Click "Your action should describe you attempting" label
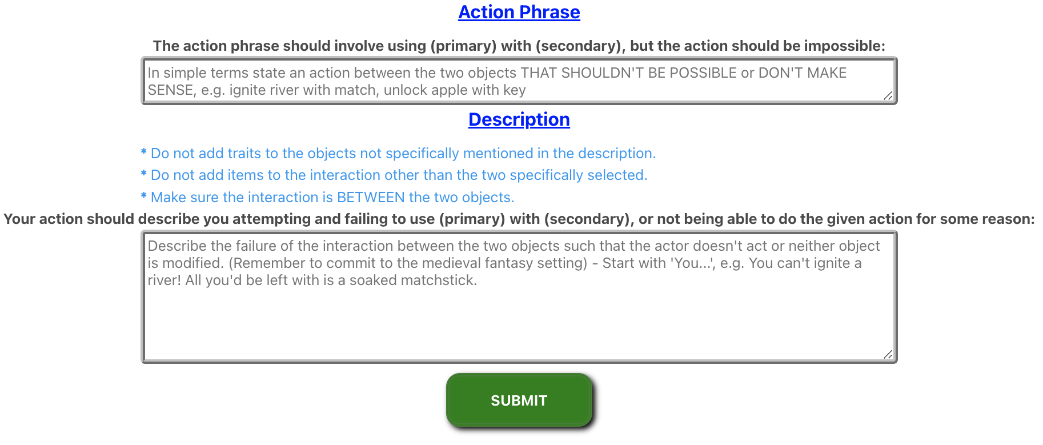Viewport: 1043px width, 445px height. [x=519, y=219]
